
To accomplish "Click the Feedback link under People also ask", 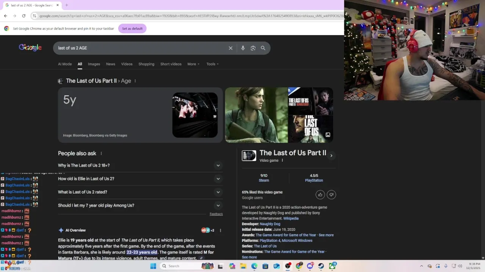I will click(216, 214).
